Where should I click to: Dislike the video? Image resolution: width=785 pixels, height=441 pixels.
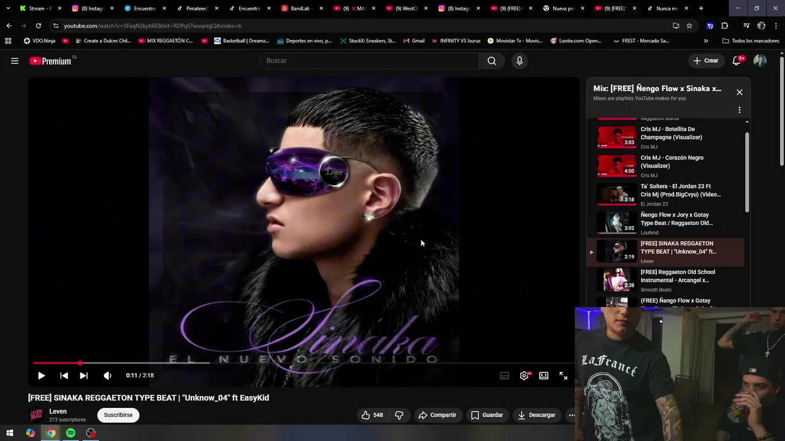[399, 415]
